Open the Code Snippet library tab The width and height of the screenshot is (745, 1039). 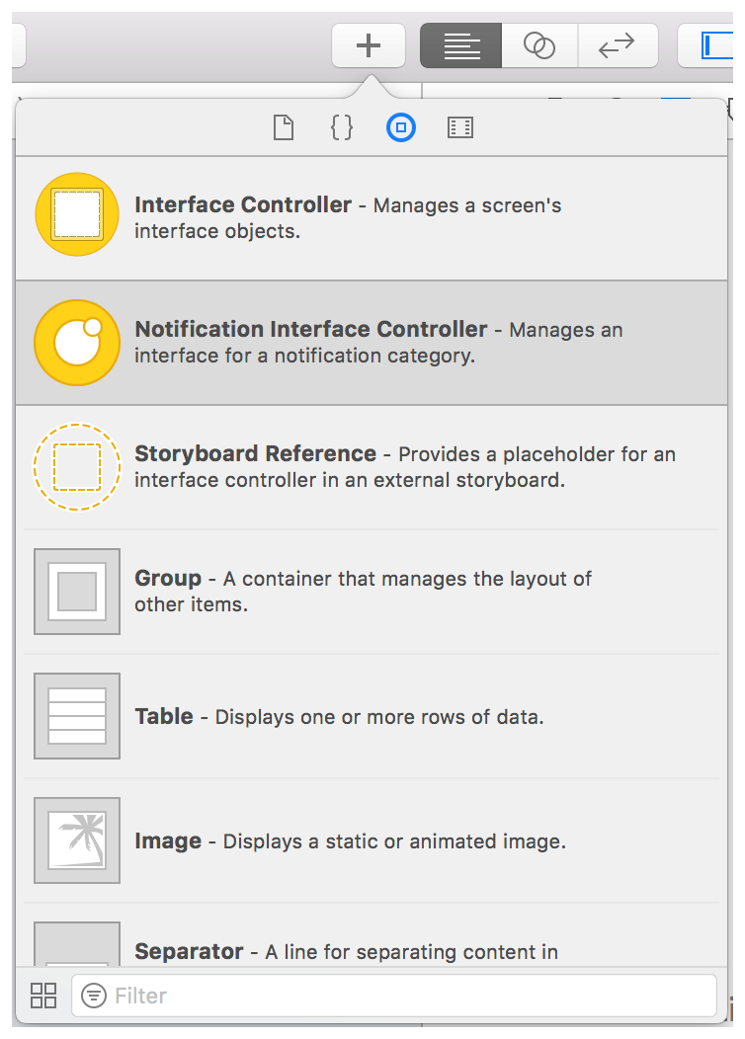click(x=342, y=127)
